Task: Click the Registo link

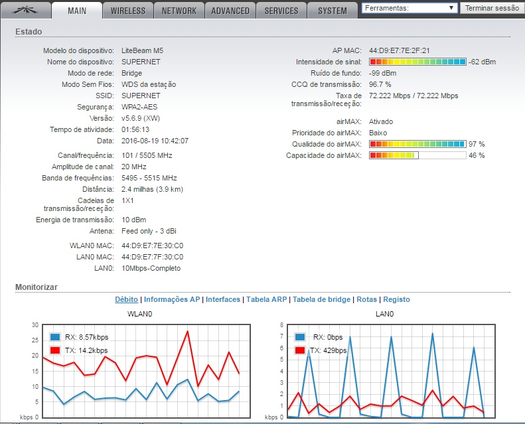Action: 396,300
